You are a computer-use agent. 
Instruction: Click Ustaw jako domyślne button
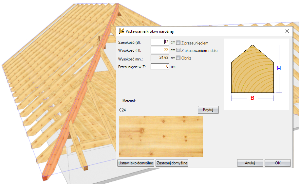(x=136, y=163)
